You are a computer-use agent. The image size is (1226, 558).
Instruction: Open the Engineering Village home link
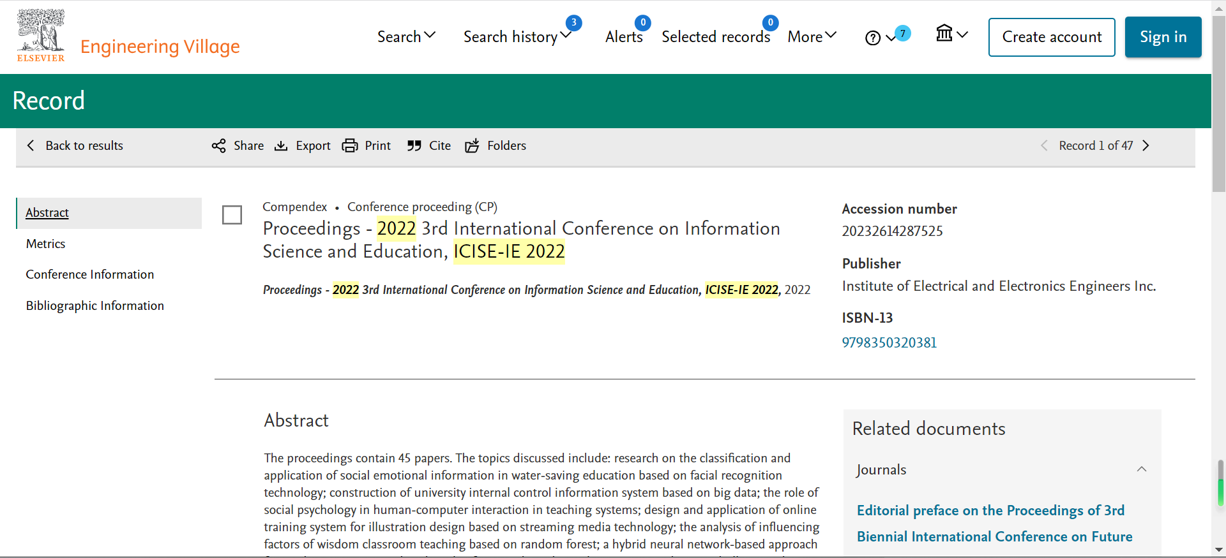(160, 47)
